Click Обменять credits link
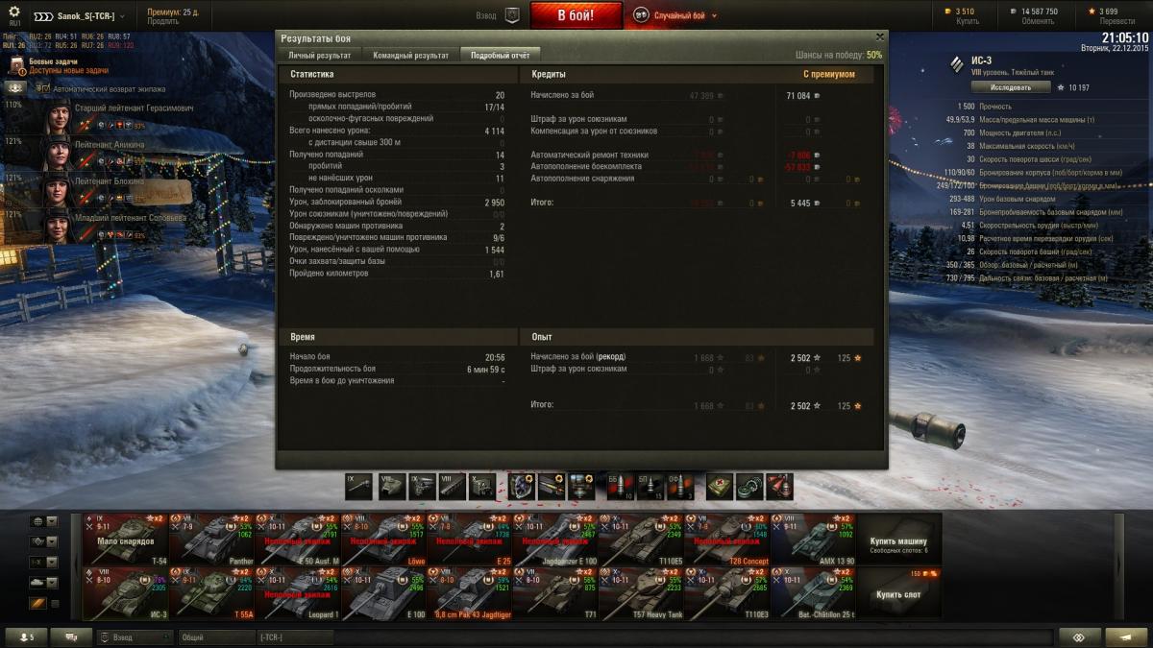 [1038, 20]
